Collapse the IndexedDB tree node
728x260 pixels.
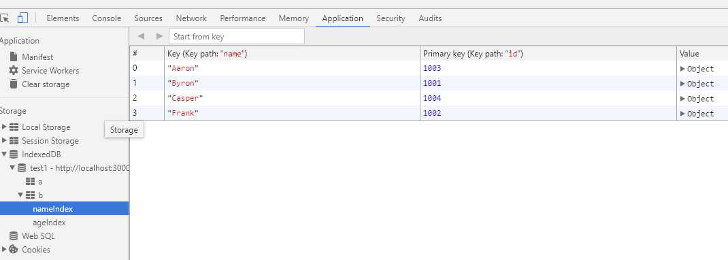click(x=4, y=154)
